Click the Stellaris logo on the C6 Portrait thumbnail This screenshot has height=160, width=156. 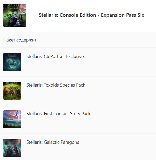12,55
